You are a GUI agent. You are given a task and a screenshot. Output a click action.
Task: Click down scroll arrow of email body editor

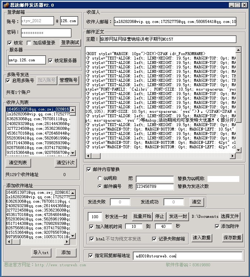pyautogui.click(x=239, y=150)
